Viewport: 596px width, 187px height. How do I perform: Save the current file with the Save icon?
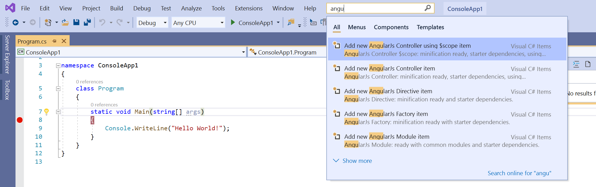coord(76,22)
